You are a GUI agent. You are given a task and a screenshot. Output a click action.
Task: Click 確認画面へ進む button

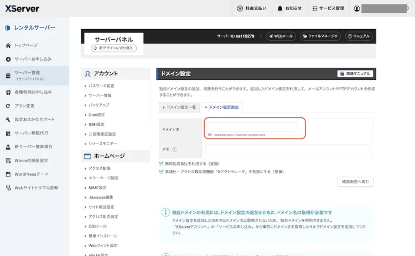tap(355, 182)
